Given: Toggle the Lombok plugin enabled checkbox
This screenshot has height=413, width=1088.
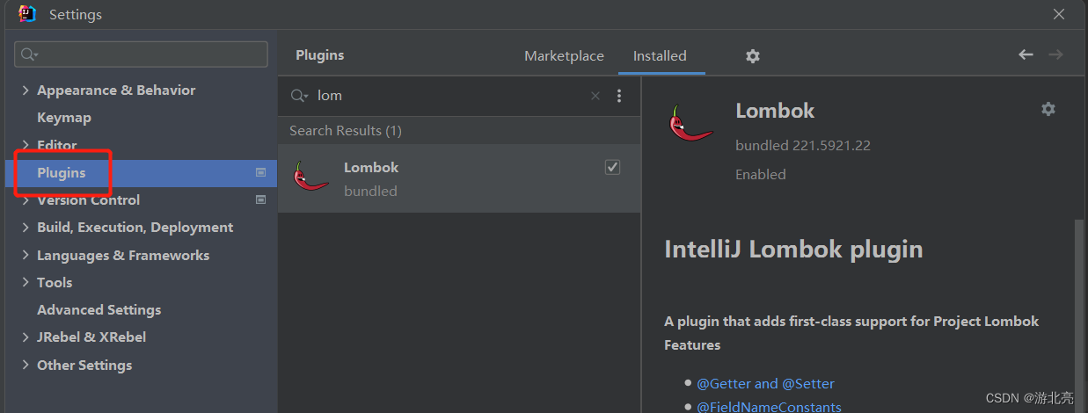Looking at the screenshot, I should pos(613,167).
